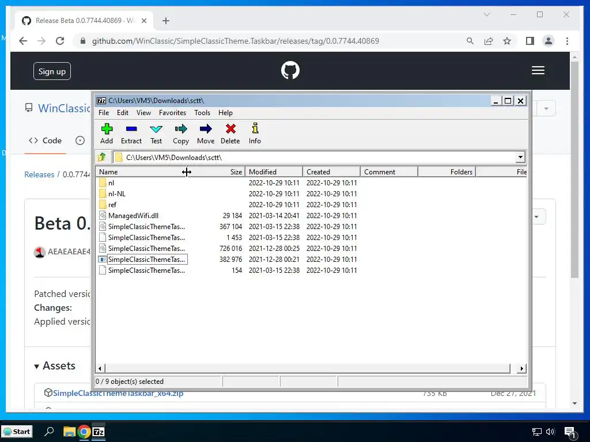
Task: Select the ref folder
Action: 112,205
